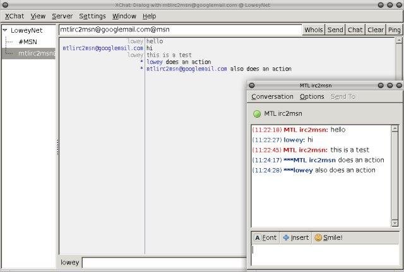Open the Server menu

click(x=62, y=16)
